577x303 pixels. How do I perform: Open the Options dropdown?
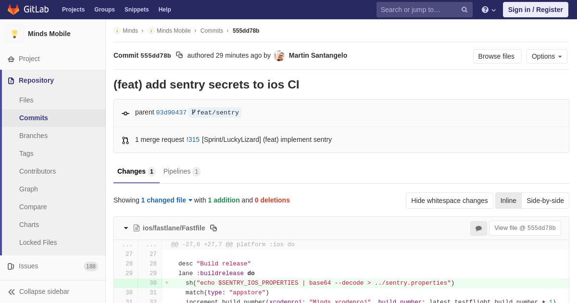(547, 56)
